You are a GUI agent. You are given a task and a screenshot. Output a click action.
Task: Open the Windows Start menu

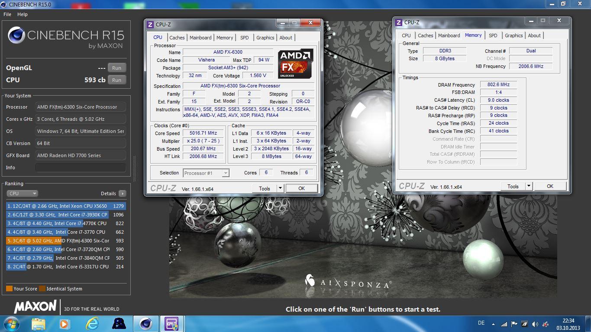tap(11, 324)
